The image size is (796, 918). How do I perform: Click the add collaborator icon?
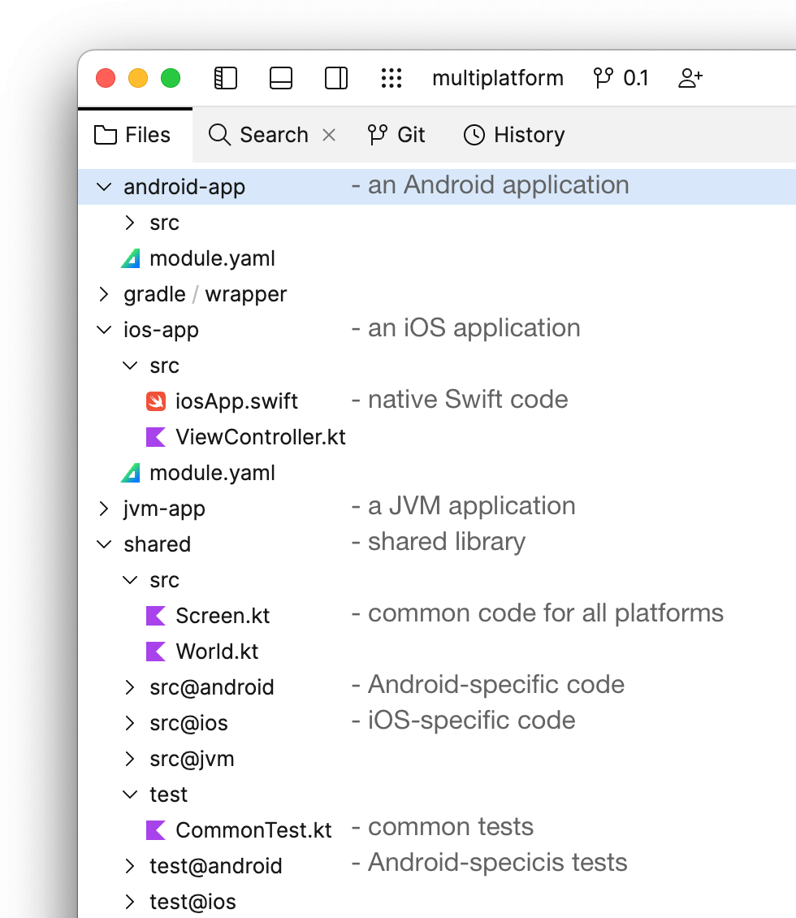pyautogui.click(x=690, y=78)
